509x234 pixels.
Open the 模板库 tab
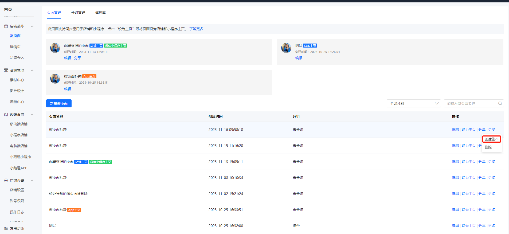click(x=100, y=13)
